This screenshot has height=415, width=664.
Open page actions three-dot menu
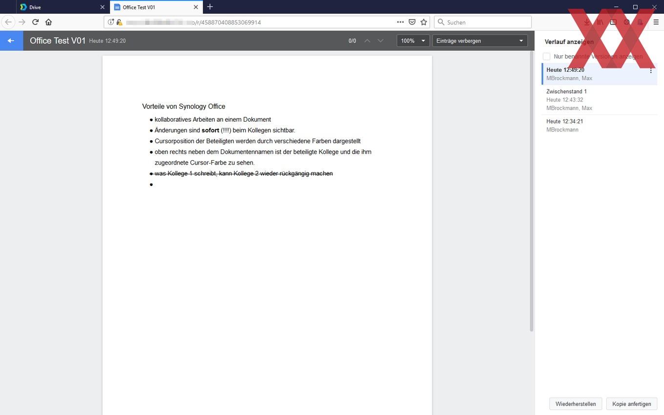pos(400,22)
